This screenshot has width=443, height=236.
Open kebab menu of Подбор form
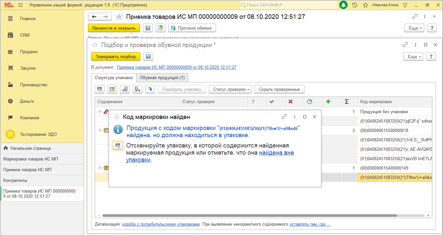click(415, 45)
